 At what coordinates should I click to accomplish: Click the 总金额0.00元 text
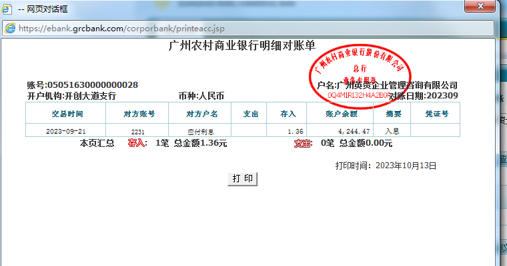366,143
